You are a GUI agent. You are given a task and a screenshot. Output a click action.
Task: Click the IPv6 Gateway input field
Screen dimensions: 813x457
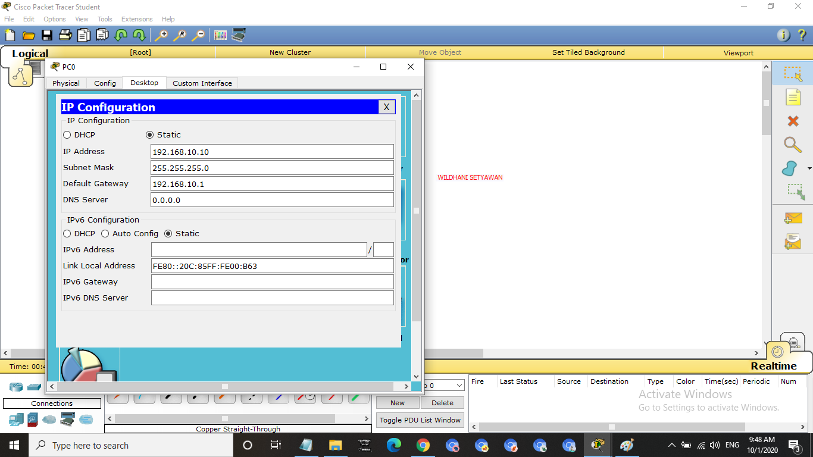coord(272,282)
